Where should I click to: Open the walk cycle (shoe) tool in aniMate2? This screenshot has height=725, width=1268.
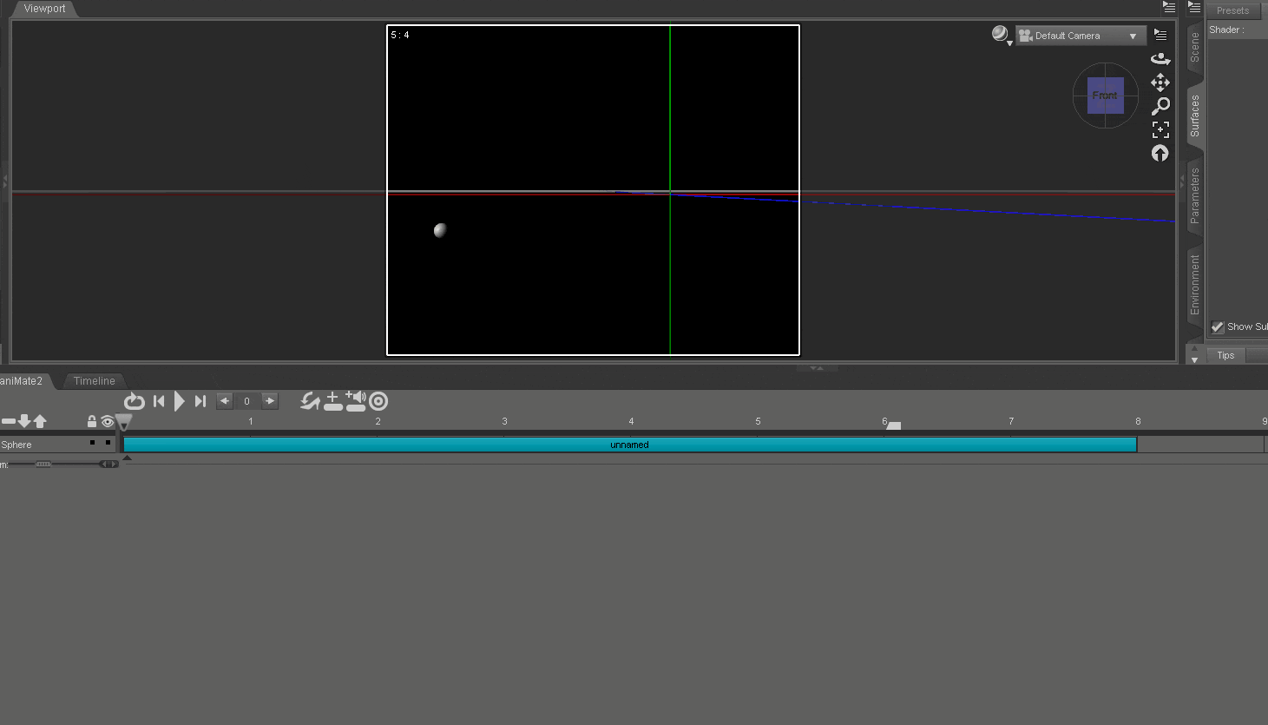tap(310, 401)
